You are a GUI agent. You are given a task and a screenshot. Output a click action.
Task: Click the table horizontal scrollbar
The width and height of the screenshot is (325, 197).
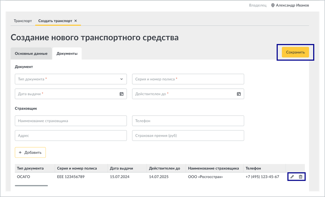click(x=31, y=186)
